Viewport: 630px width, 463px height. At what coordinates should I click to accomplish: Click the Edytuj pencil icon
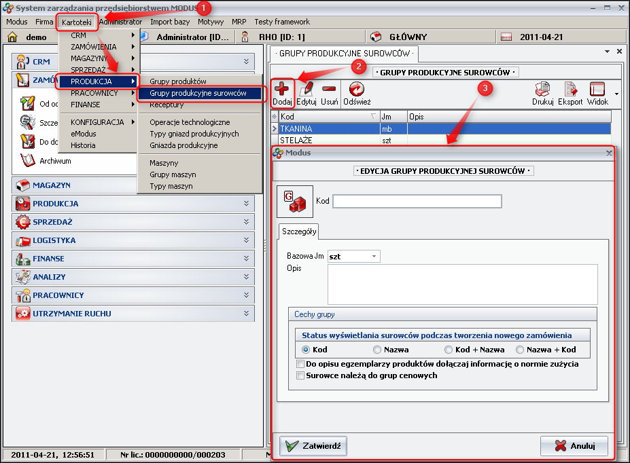tap(307, 89)
